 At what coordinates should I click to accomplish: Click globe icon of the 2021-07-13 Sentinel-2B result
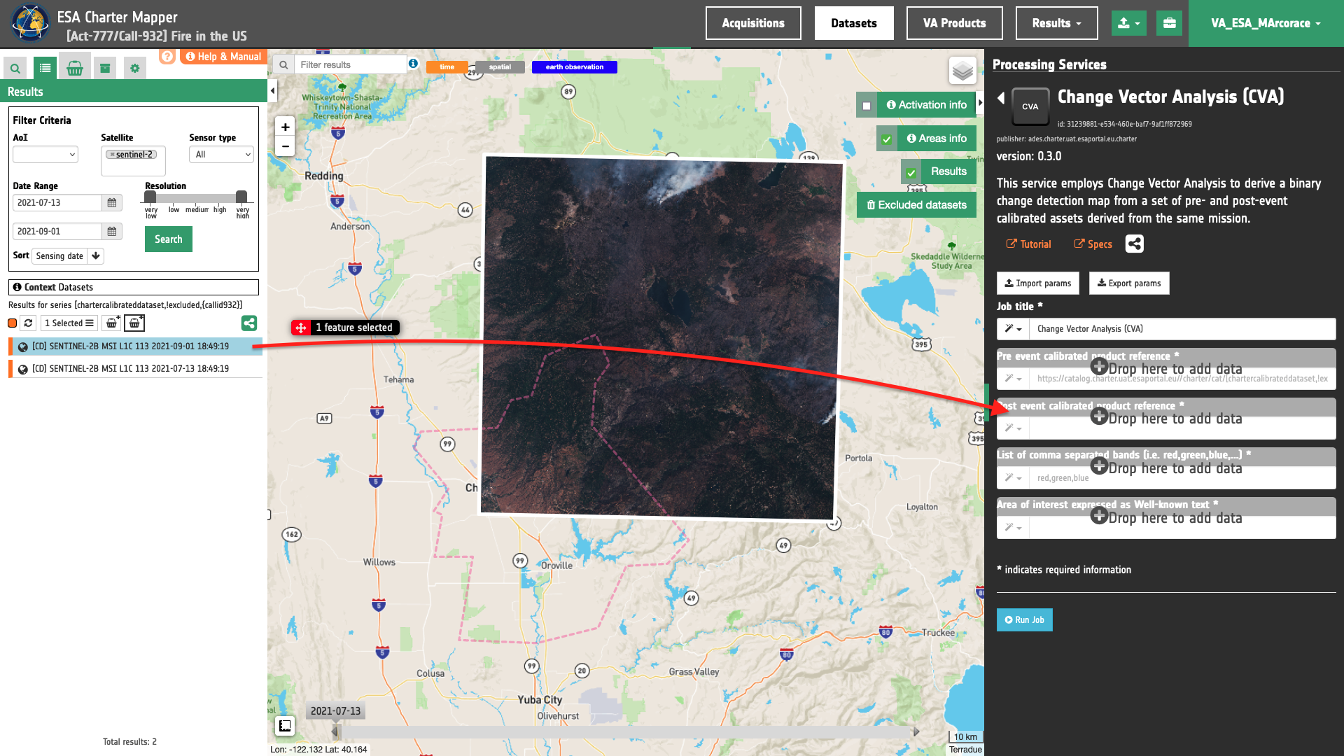tap(23, 370)
